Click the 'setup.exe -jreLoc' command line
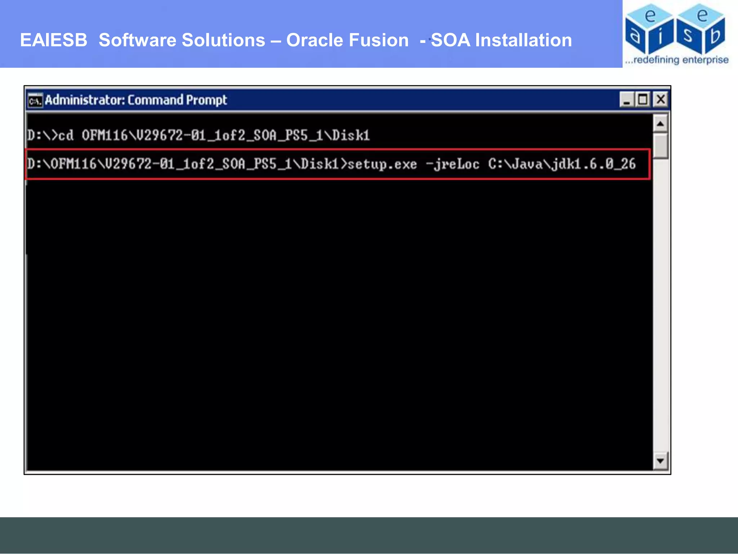Screen dimensions: 738x554 332,164
